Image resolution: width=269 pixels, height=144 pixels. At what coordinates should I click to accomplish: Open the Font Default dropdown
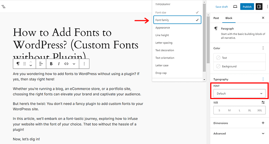(239, 93)
